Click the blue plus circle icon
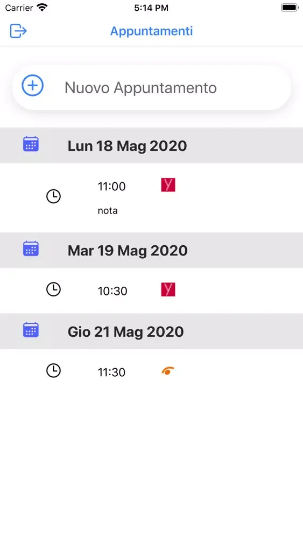This screenshot has width=303, height=539. coord(33,86)
